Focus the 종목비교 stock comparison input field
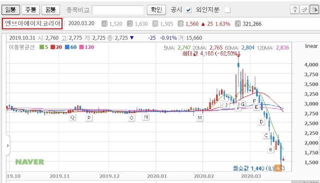The width and height of the screenshot is (320, 183). click(118, 10)
